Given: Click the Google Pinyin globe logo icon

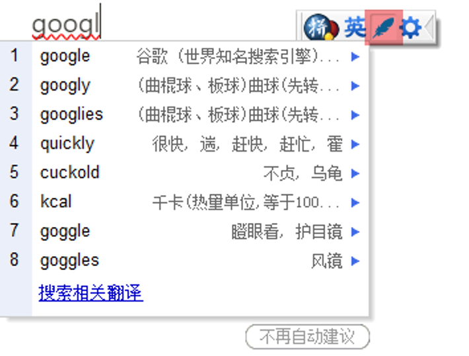Looking at the screenshot, I should 321,28.
